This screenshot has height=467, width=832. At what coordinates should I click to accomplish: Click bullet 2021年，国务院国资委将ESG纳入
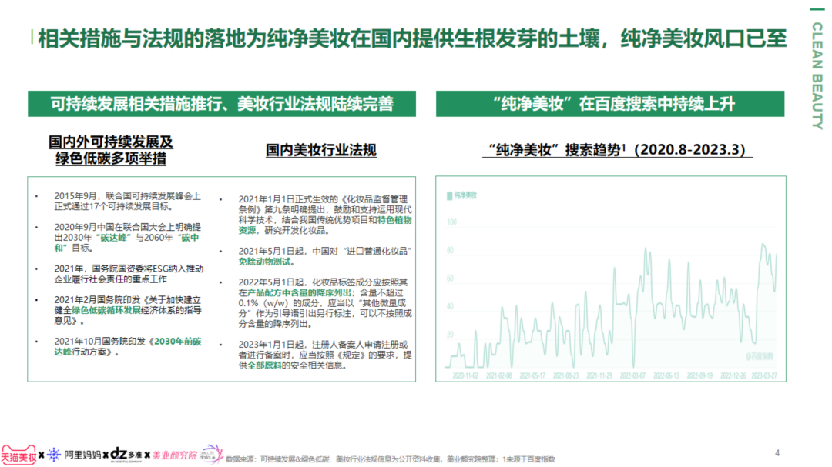[129, 274]
